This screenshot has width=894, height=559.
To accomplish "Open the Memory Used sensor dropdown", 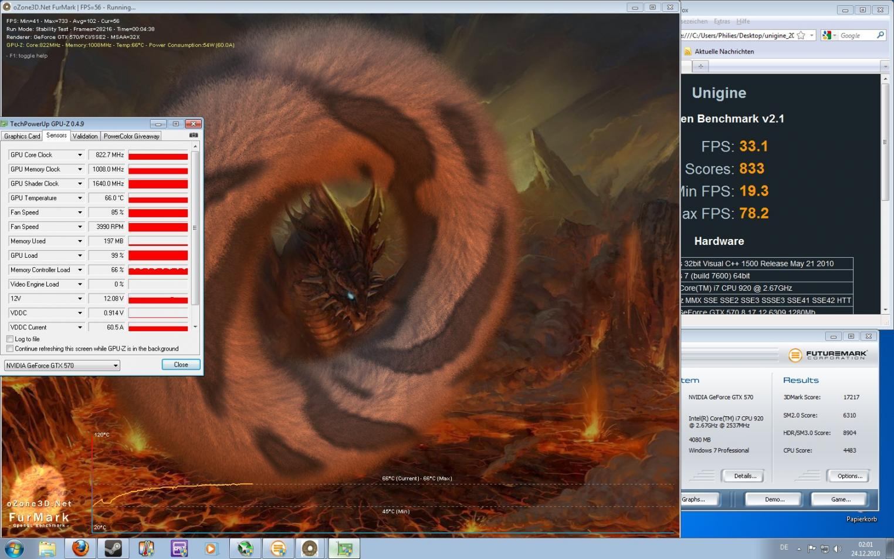I will click(x=80, y=241).
